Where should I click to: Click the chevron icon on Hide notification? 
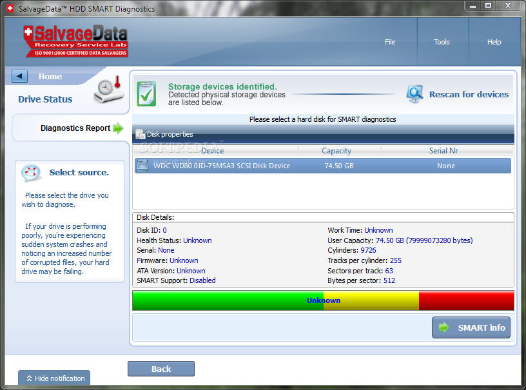click(x=29, y=378)
